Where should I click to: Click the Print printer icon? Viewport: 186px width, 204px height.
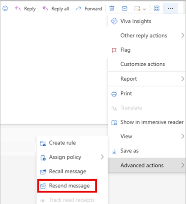tap(114, 94)
